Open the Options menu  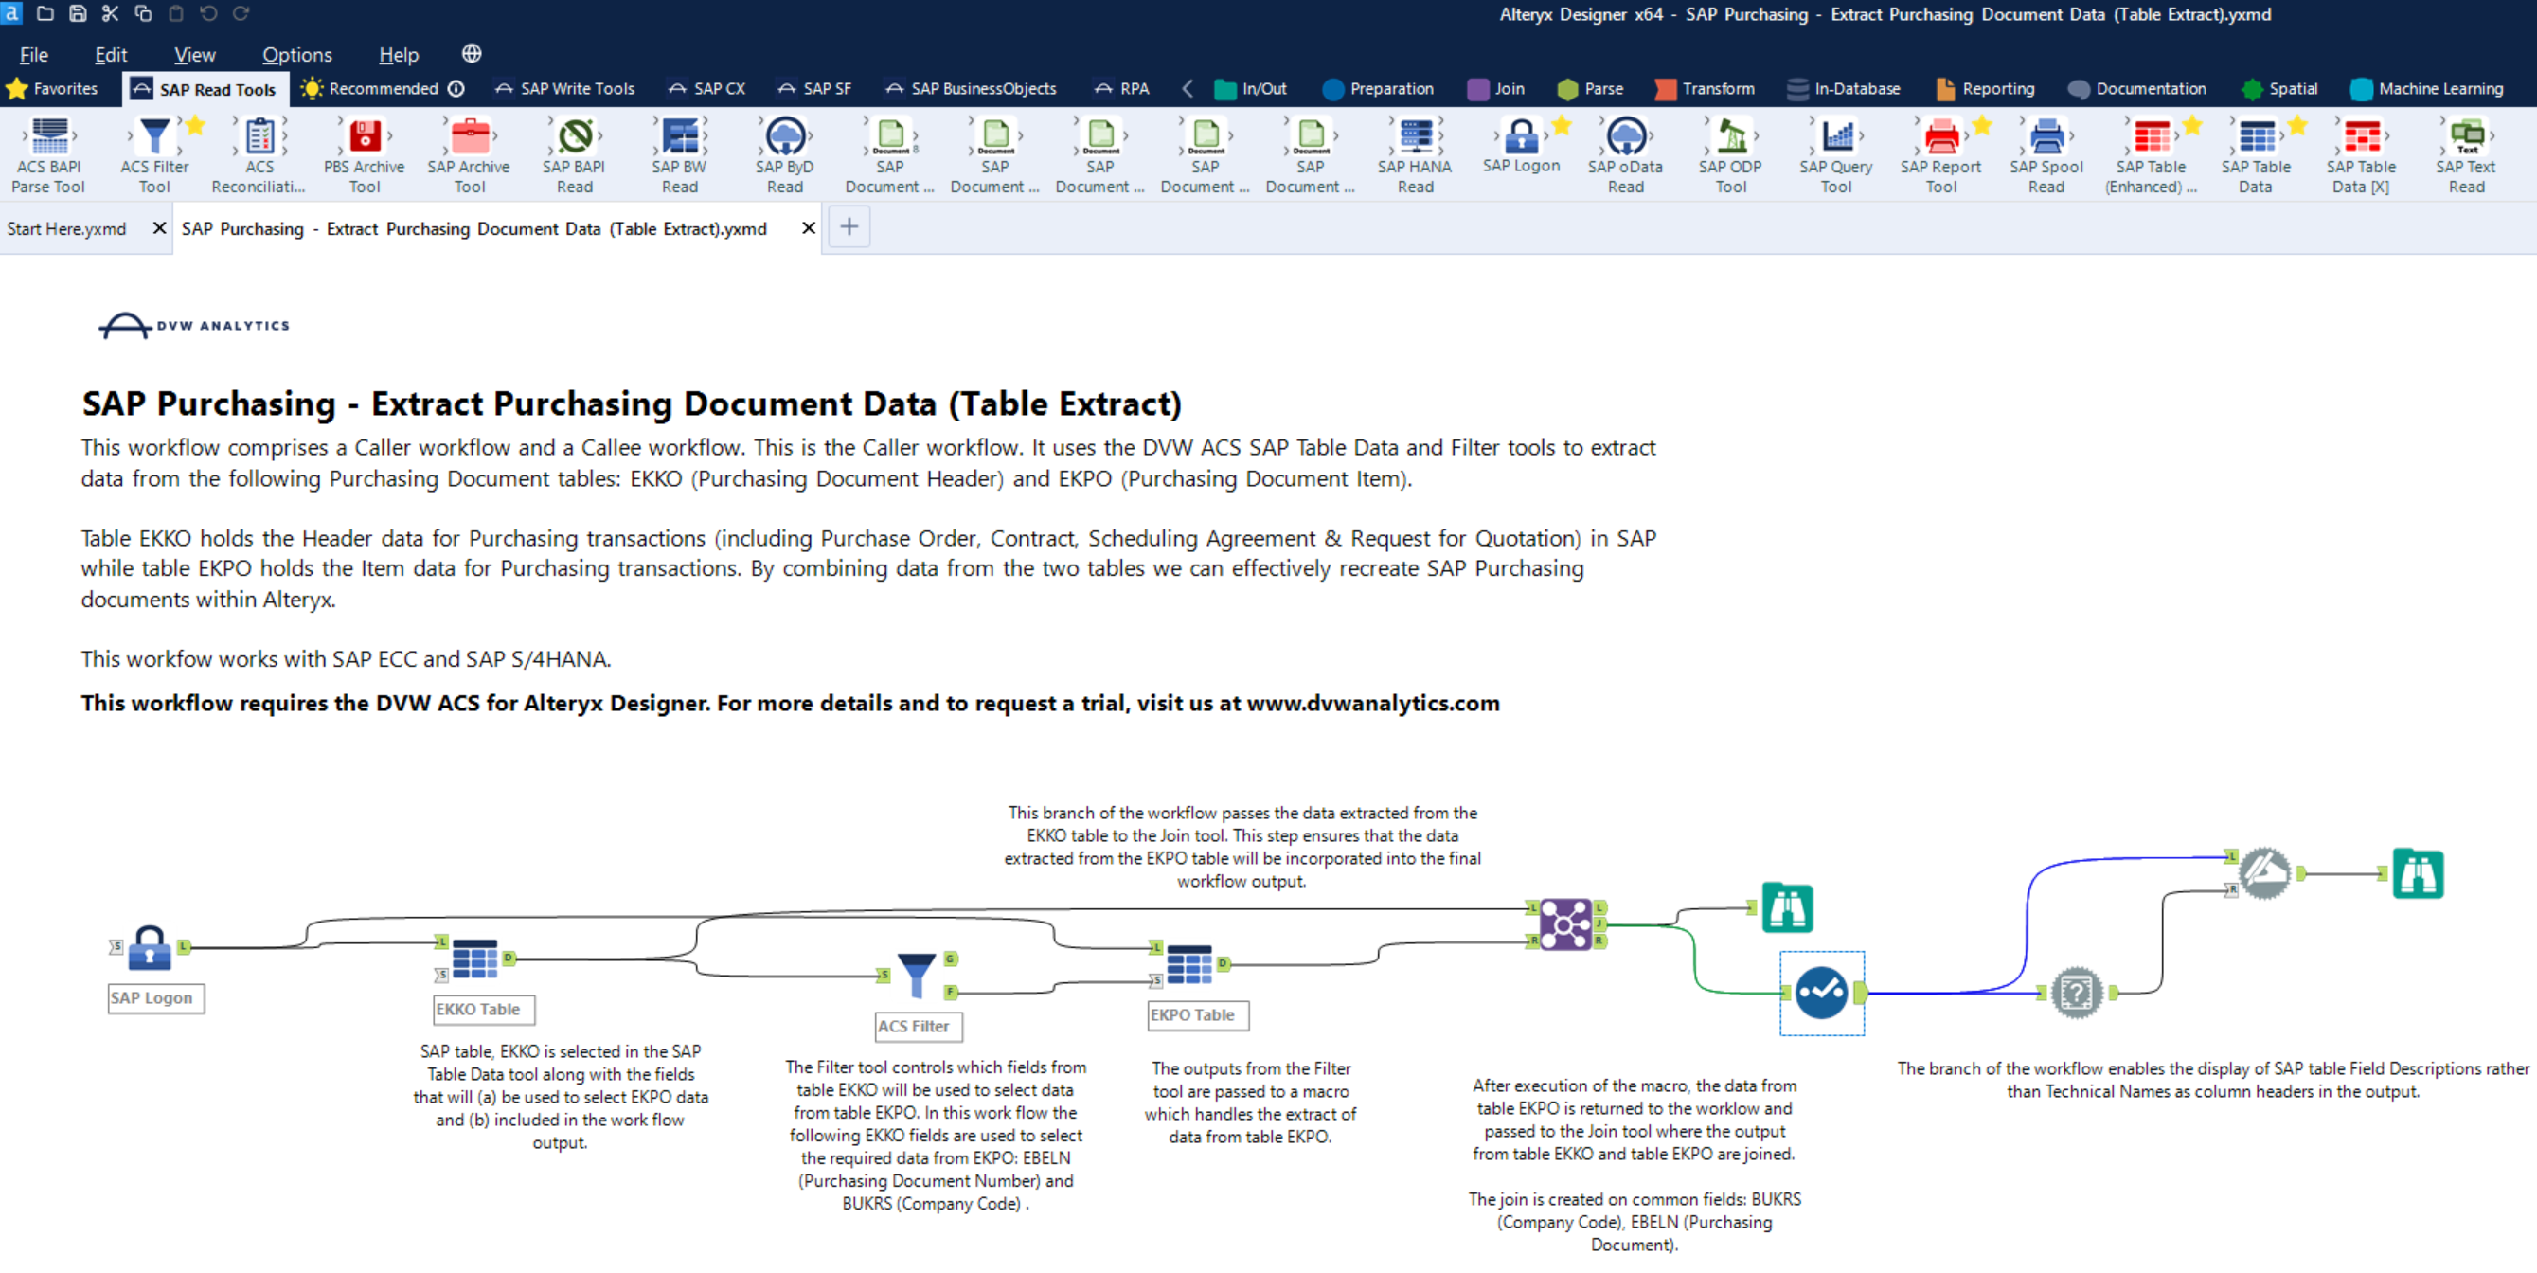coord(296,54)
